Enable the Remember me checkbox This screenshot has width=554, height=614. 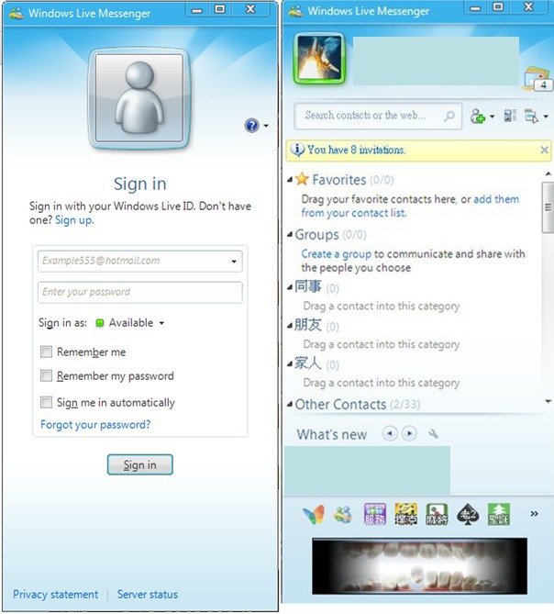(x=46, y=352)
